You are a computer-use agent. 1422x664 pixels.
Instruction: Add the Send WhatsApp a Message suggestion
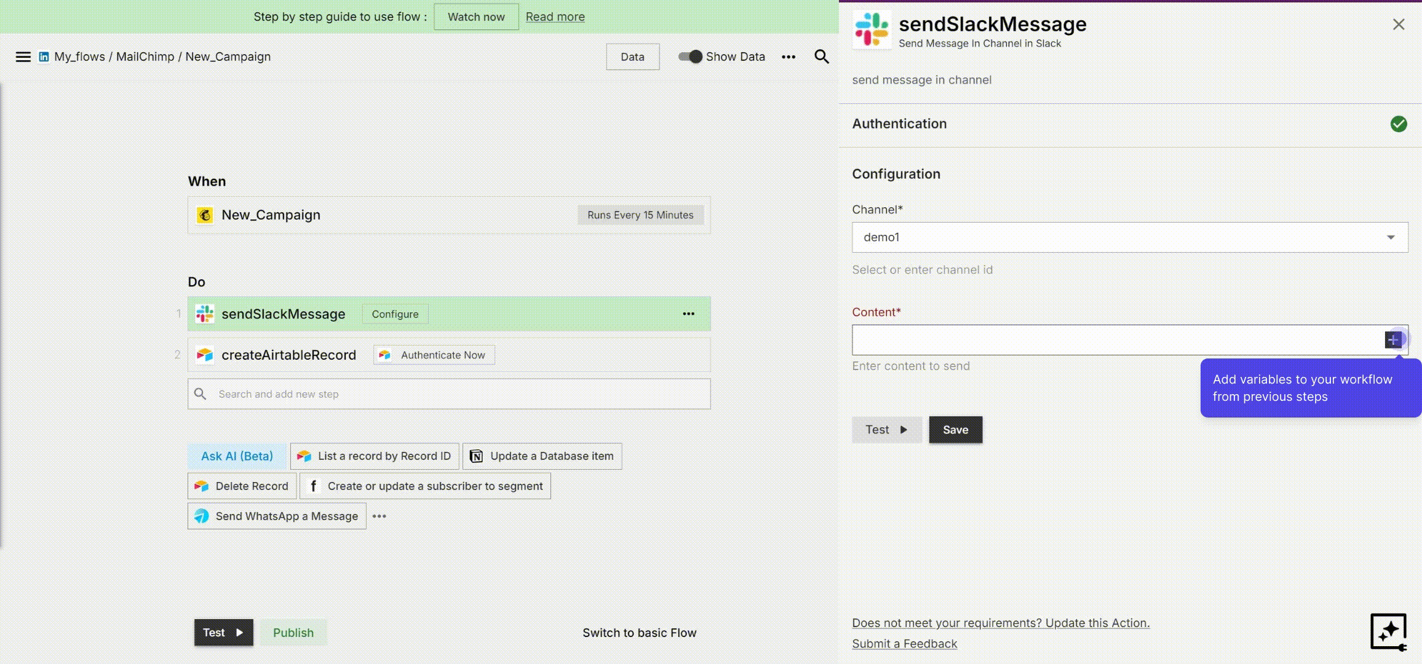[277, 516]
